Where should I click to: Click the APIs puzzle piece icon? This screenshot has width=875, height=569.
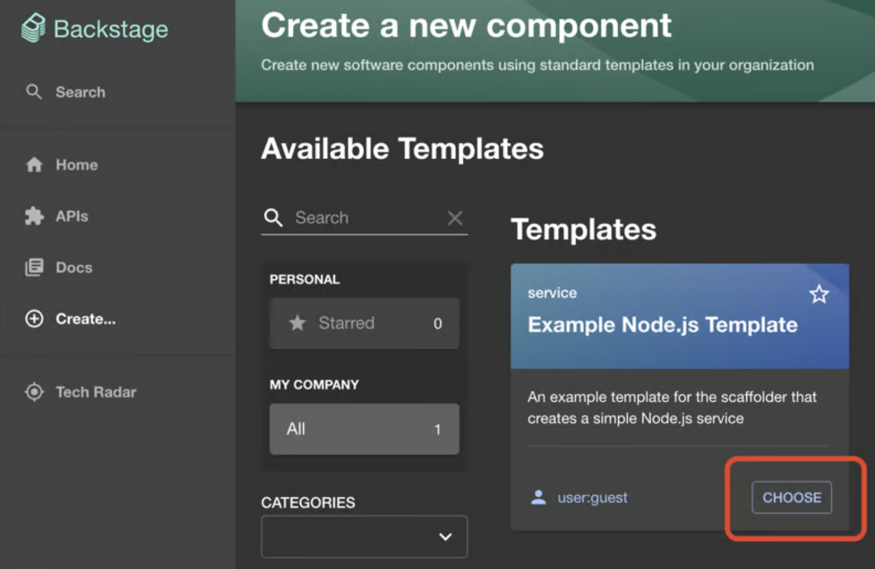(x=34, y=216)
